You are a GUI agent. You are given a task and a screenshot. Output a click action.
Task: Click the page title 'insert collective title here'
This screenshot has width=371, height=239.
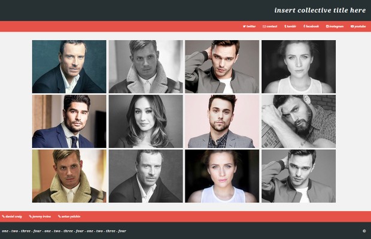click(320, 10)
